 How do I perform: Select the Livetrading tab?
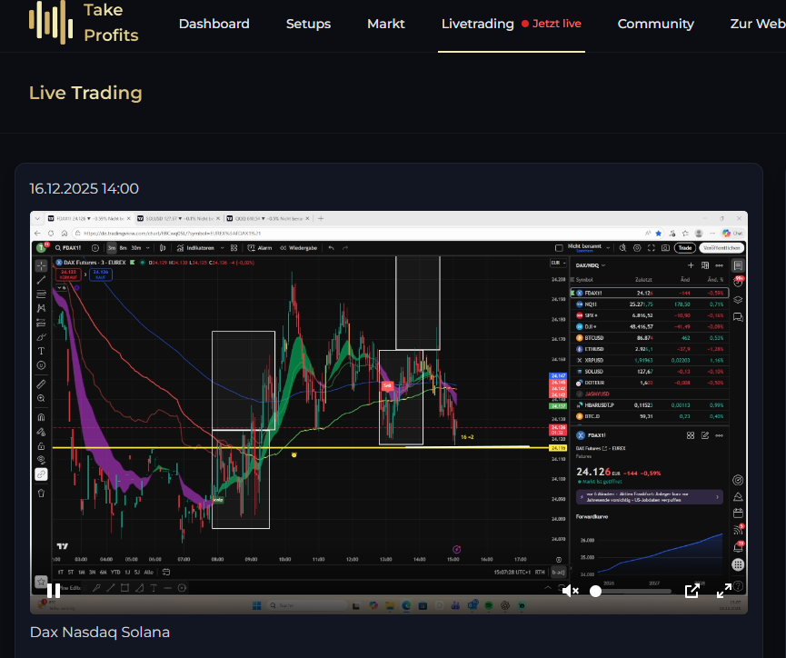477,24
